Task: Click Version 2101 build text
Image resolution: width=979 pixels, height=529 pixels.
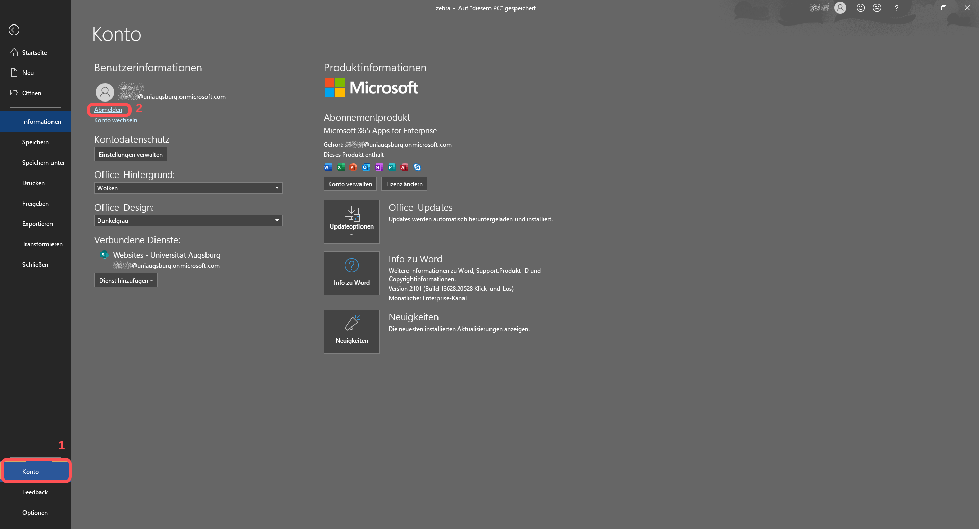Action: point(451,289)
